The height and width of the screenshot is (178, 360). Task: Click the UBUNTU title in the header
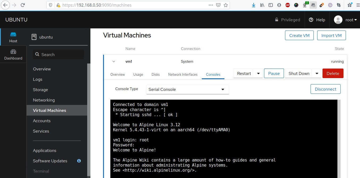coord(16,20)
